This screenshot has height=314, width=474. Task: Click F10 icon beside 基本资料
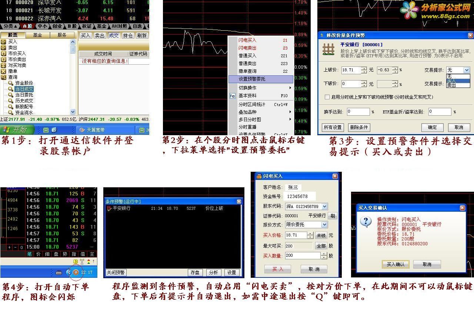[x=233, y=96]
